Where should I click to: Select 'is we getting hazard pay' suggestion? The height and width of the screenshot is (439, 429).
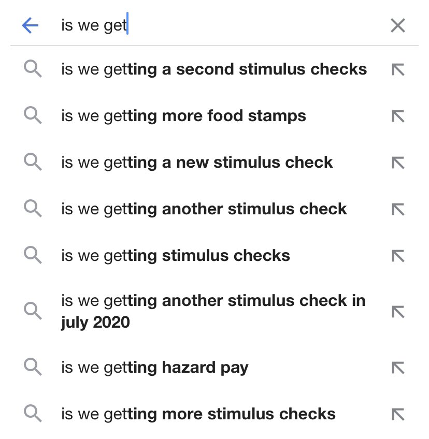tap(154, 368)
